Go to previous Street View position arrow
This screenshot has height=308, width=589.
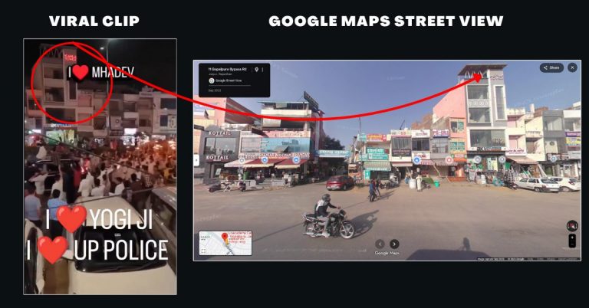click(379, 244)
